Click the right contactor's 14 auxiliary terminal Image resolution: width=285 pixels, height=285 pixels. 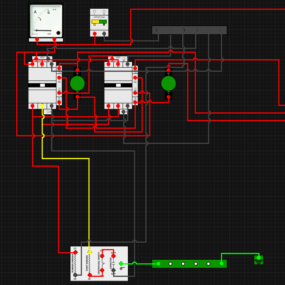coord(135,102)
